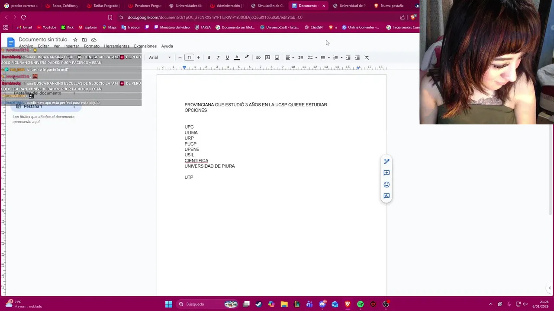Click the Documento sin título name field
This screenshot has width=554, height=311.
coord(43,39)
